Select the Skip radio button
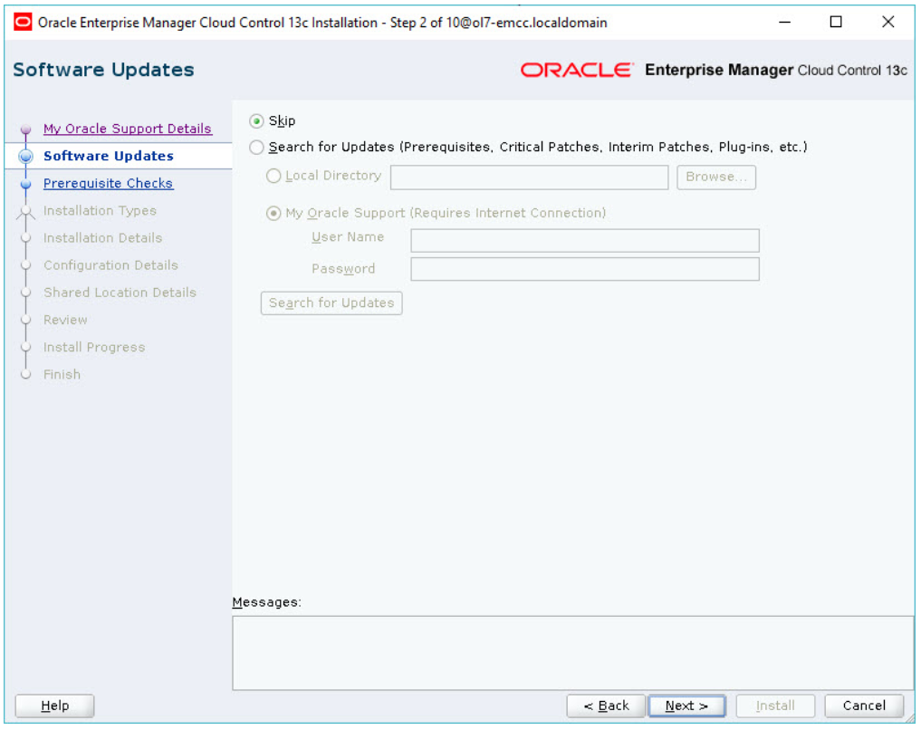The width and height of the screenshot is (921, 730). coord(256,121)
